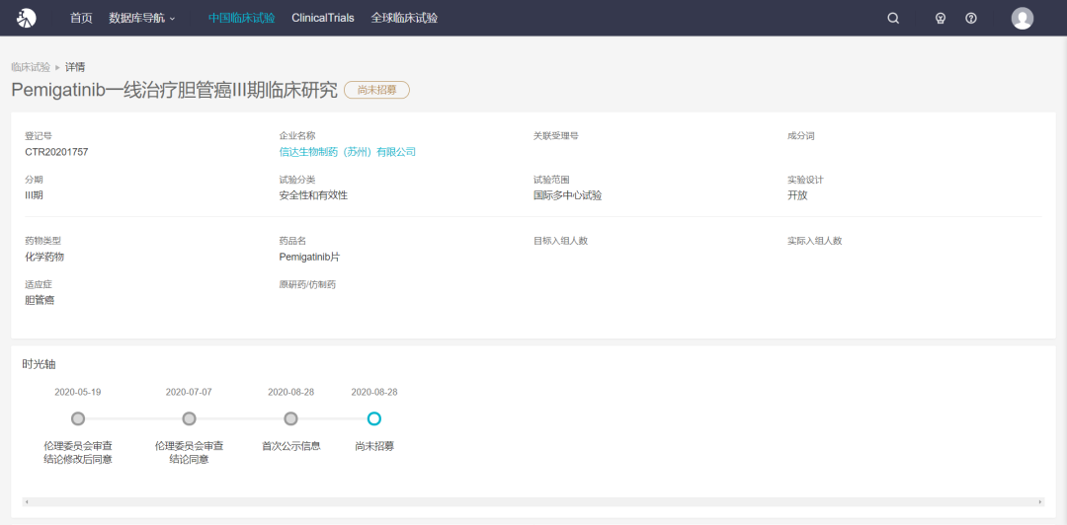1067x525 pixels.
Task: Click the 时光轴 section heading
Action: point(39,364)
